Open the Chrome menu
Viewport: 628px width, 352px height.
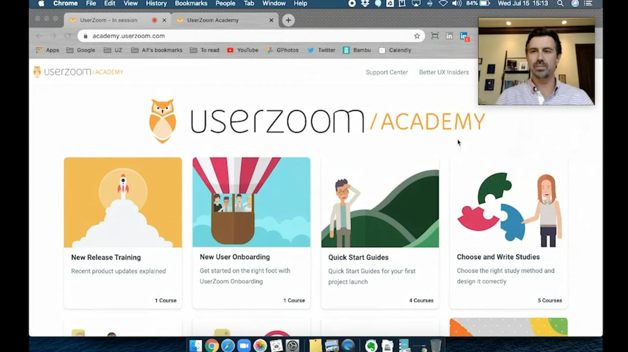pos(65,3)
